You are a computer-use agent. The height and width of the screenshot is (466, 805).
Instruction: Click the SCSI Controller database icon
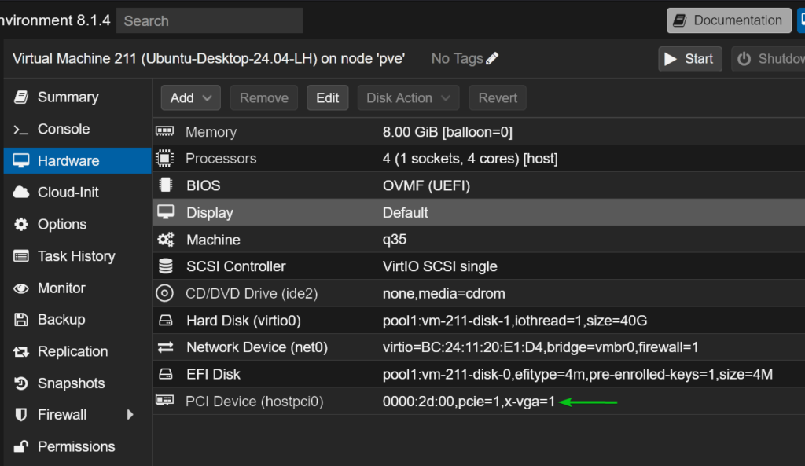point(165,266)
